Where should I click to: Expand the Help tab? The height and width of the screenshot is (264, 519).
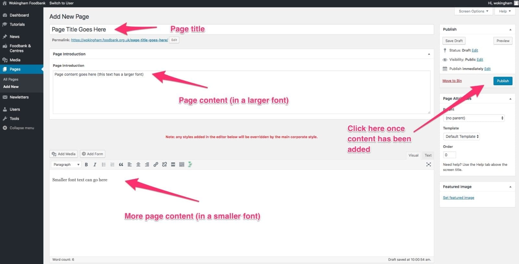[505, 11]
